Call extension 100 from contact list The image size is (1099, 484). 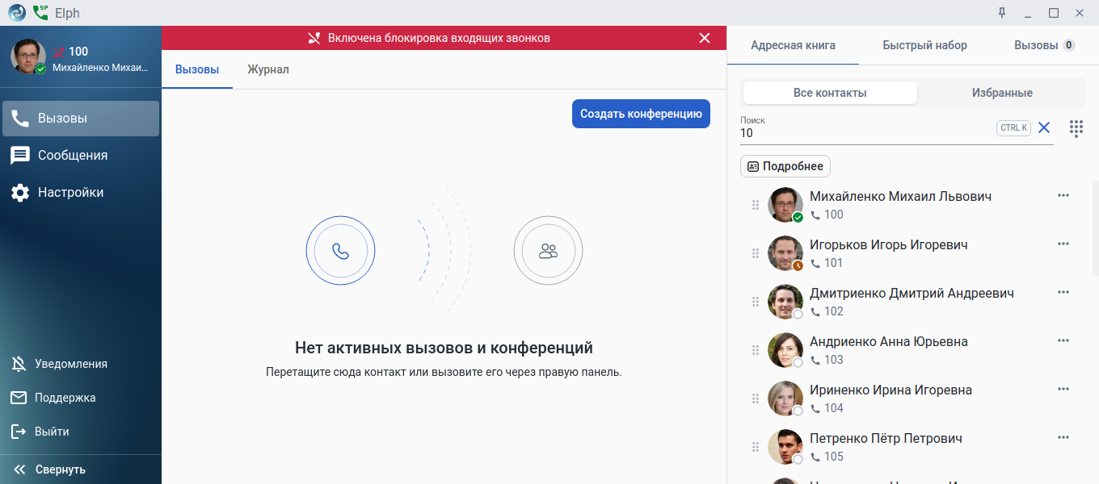pos(827,215)
